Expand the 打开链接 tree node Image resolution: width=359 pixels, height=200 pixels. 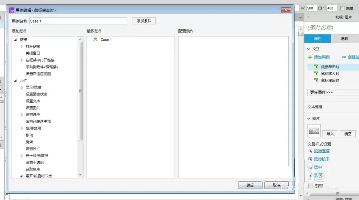(22, 47)
